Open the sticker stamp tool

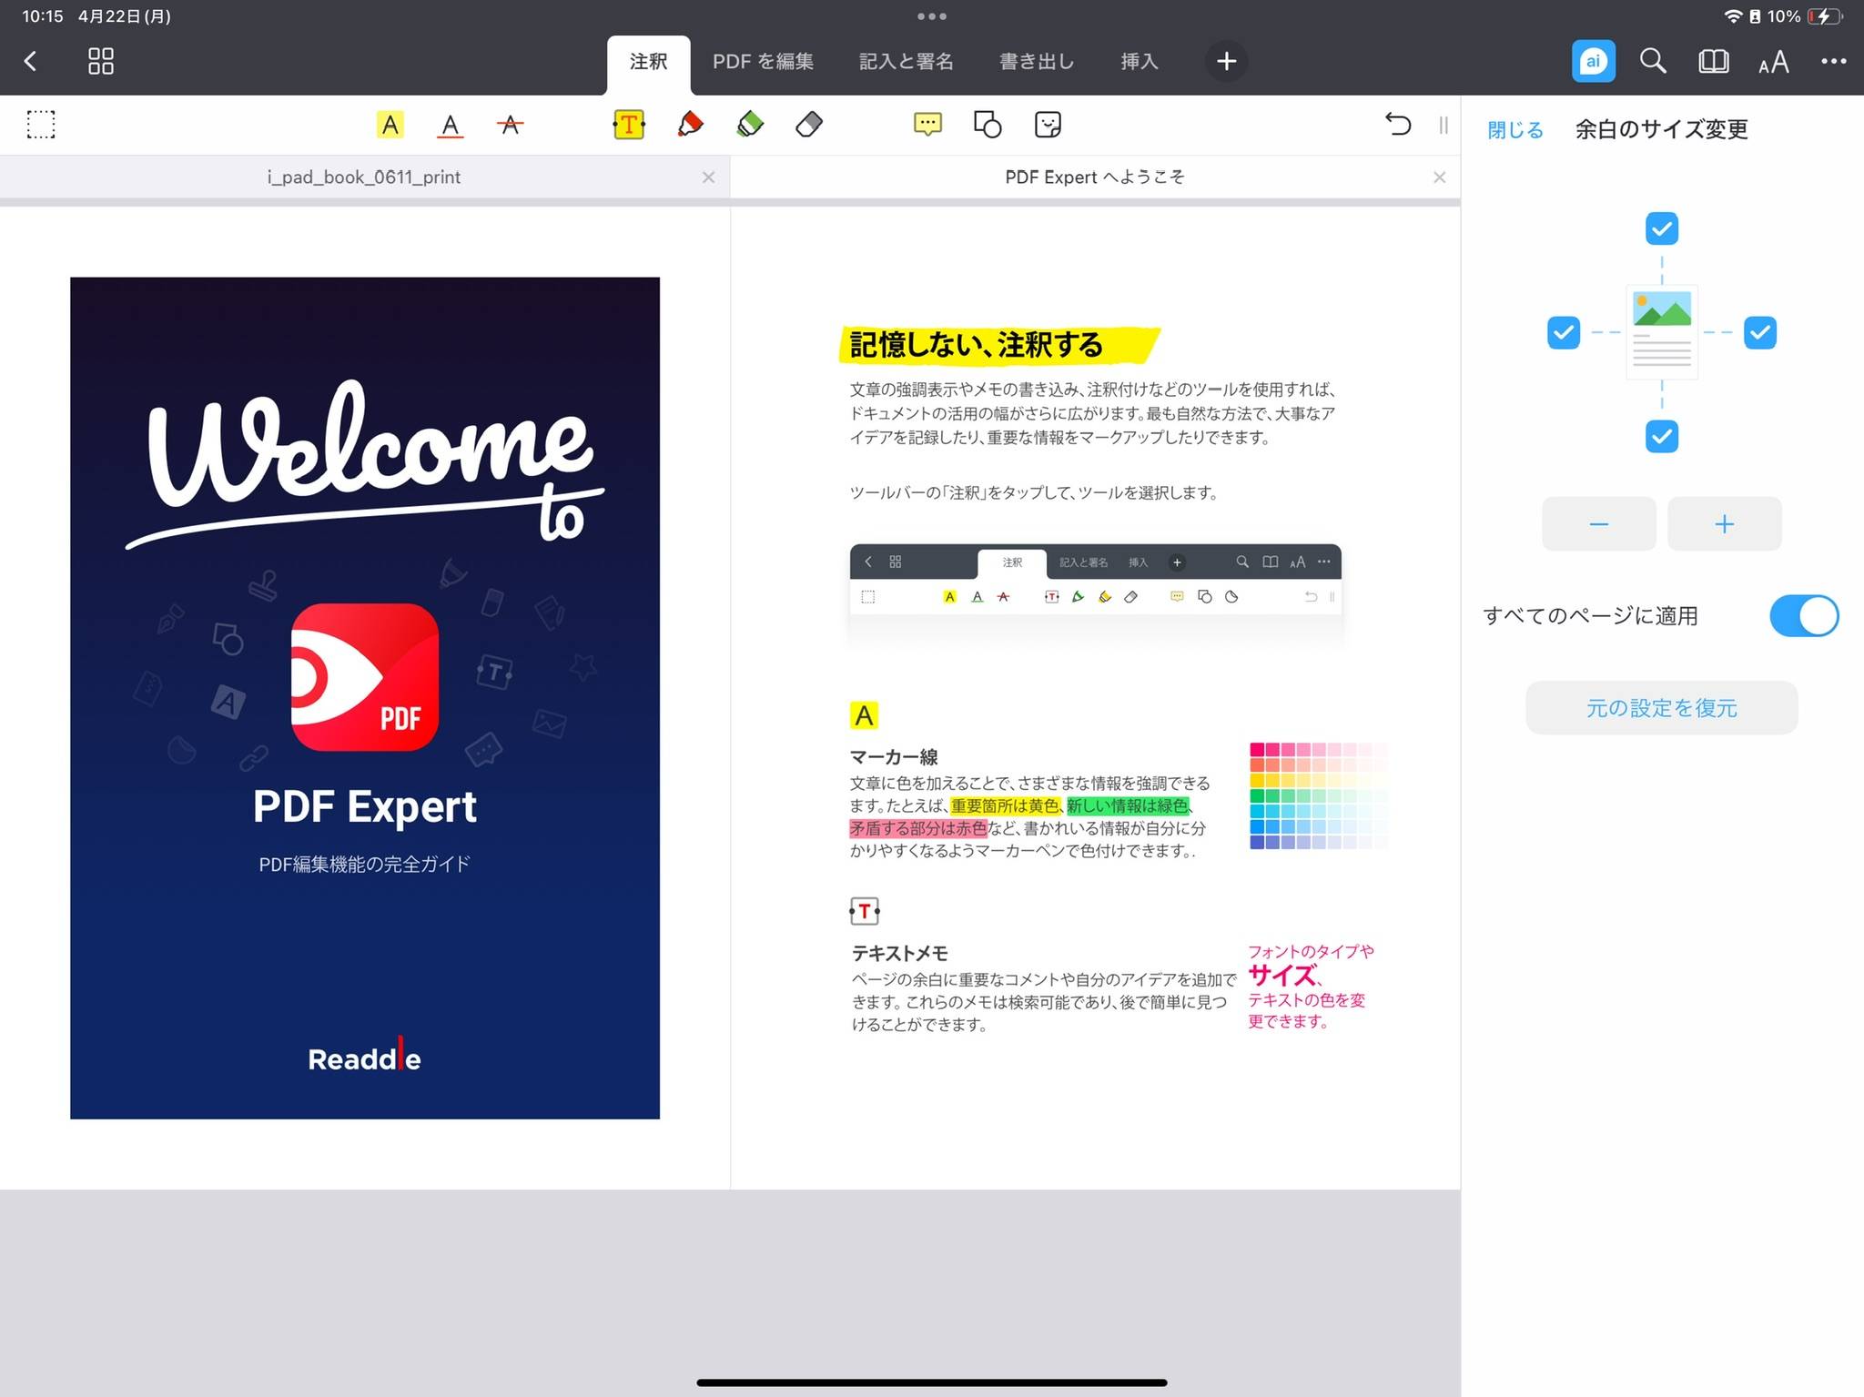point(1048,124)
